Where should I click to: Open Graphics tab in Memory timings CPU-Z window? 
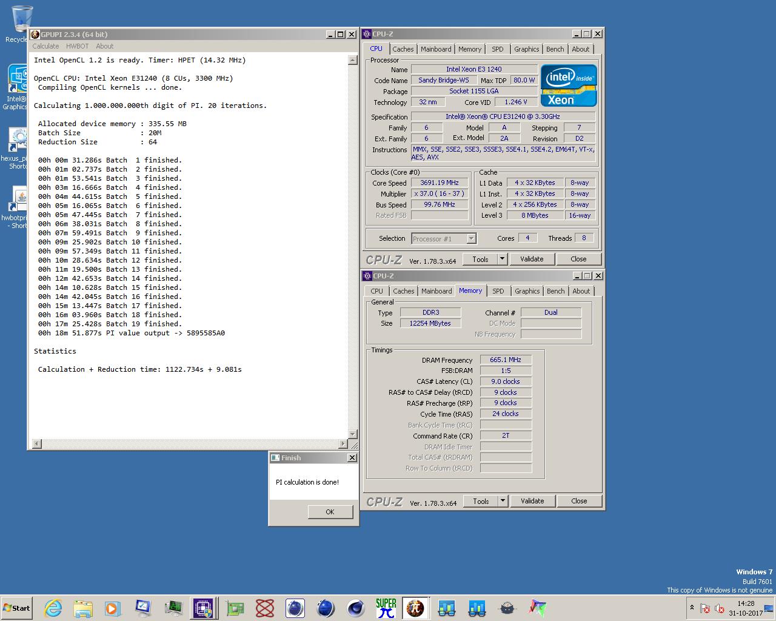click(527, 291)
